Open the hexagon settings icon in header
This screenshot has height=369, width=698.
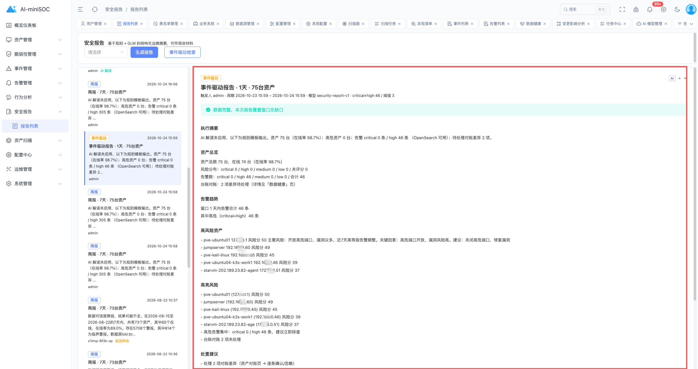[664, 9]
